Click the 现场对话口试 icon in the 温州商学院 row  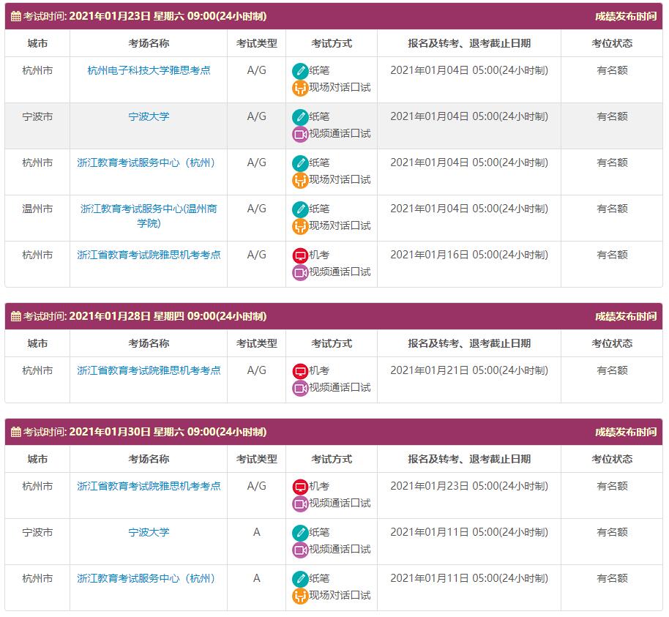pyautogui.click(x=300, y=226)
